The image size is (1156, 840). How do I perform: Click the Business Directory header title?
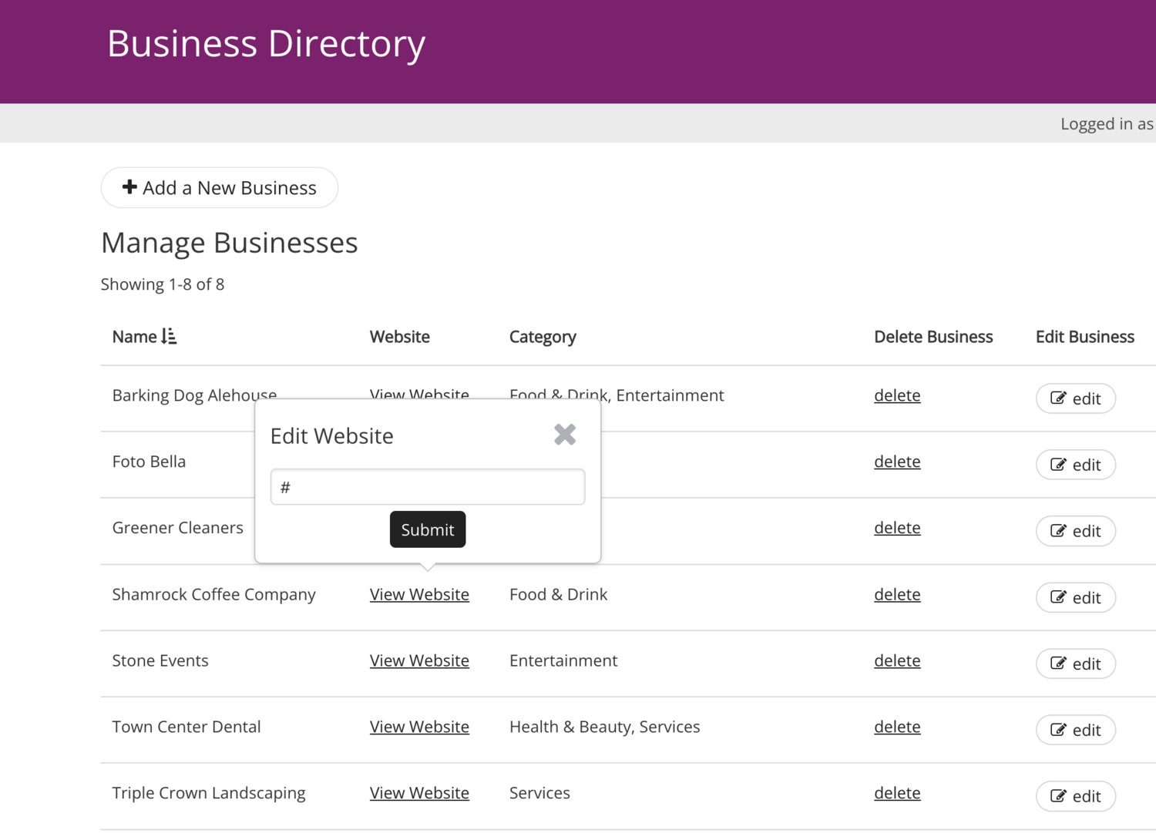point(266,44)
